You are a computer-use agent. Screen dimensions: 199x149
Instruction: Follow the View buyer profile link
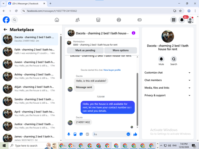[x=112, y=70]
